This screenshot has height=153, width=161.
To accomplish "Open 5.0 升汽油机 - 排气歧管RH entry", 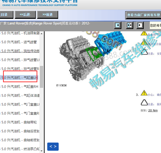I will pyautogui.click(x=20, y=69).
